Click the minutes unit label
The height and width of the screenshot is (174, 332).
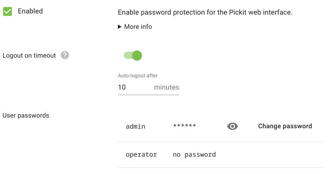[166, 87]
